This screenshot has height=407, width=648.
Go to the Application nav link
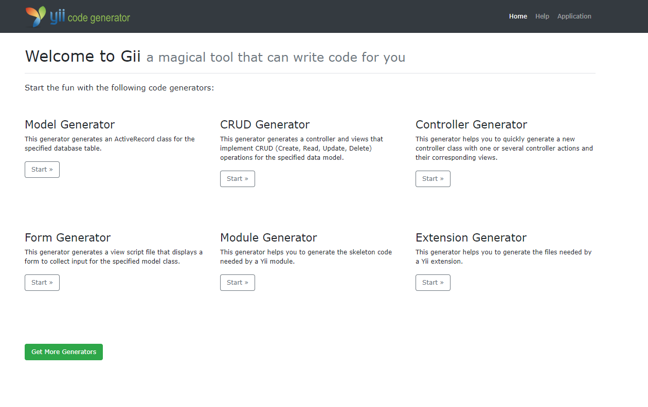574,16
